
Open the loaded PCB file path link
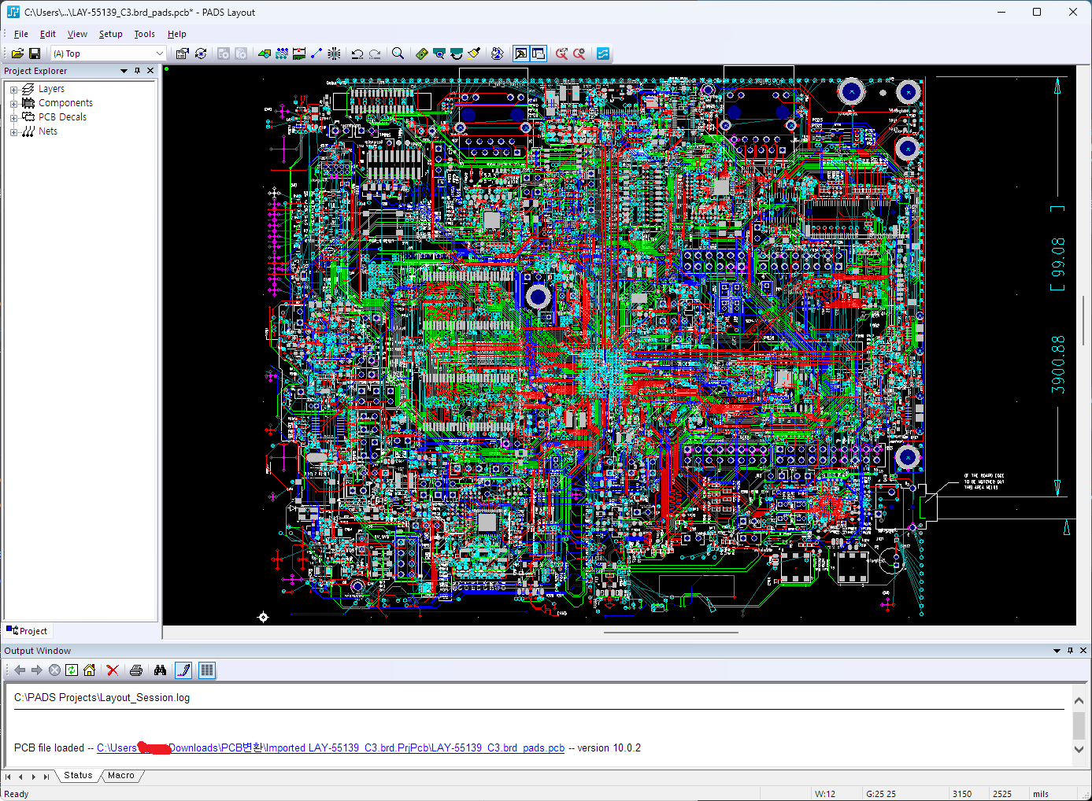click(x=331, y=748)
